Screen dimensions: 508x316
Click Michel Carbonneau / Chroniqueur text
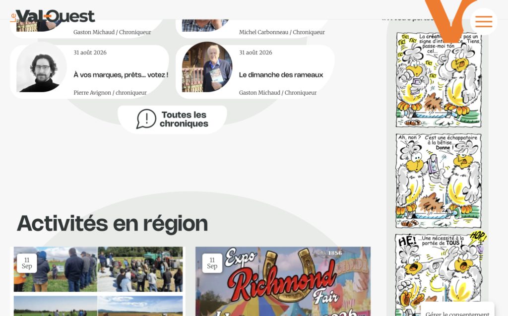282,32
